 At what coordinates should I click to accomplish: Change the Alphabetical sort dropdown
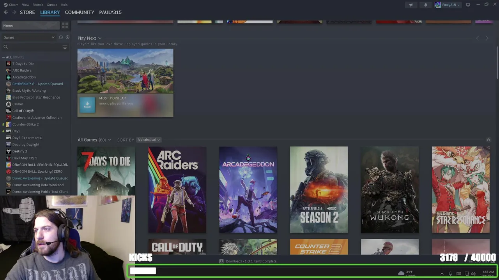click(149, 140)
